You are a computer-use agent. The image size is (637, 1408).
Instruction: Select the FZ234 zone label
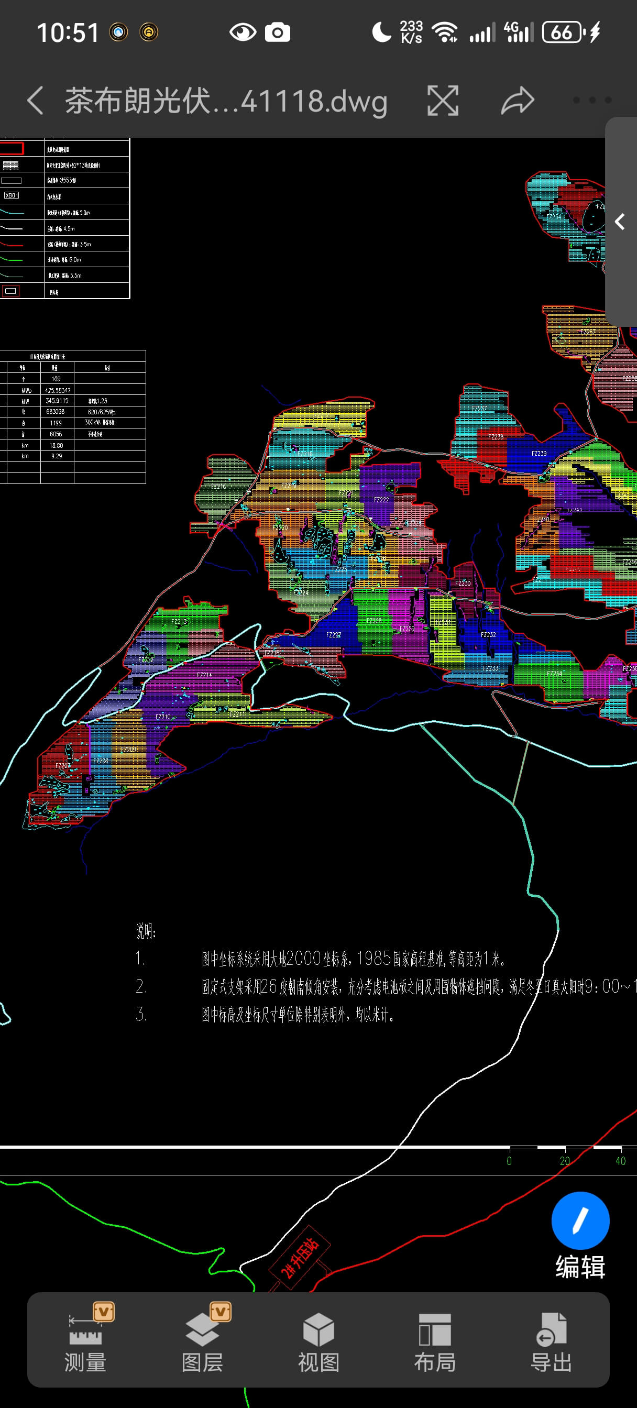point(554,674)
